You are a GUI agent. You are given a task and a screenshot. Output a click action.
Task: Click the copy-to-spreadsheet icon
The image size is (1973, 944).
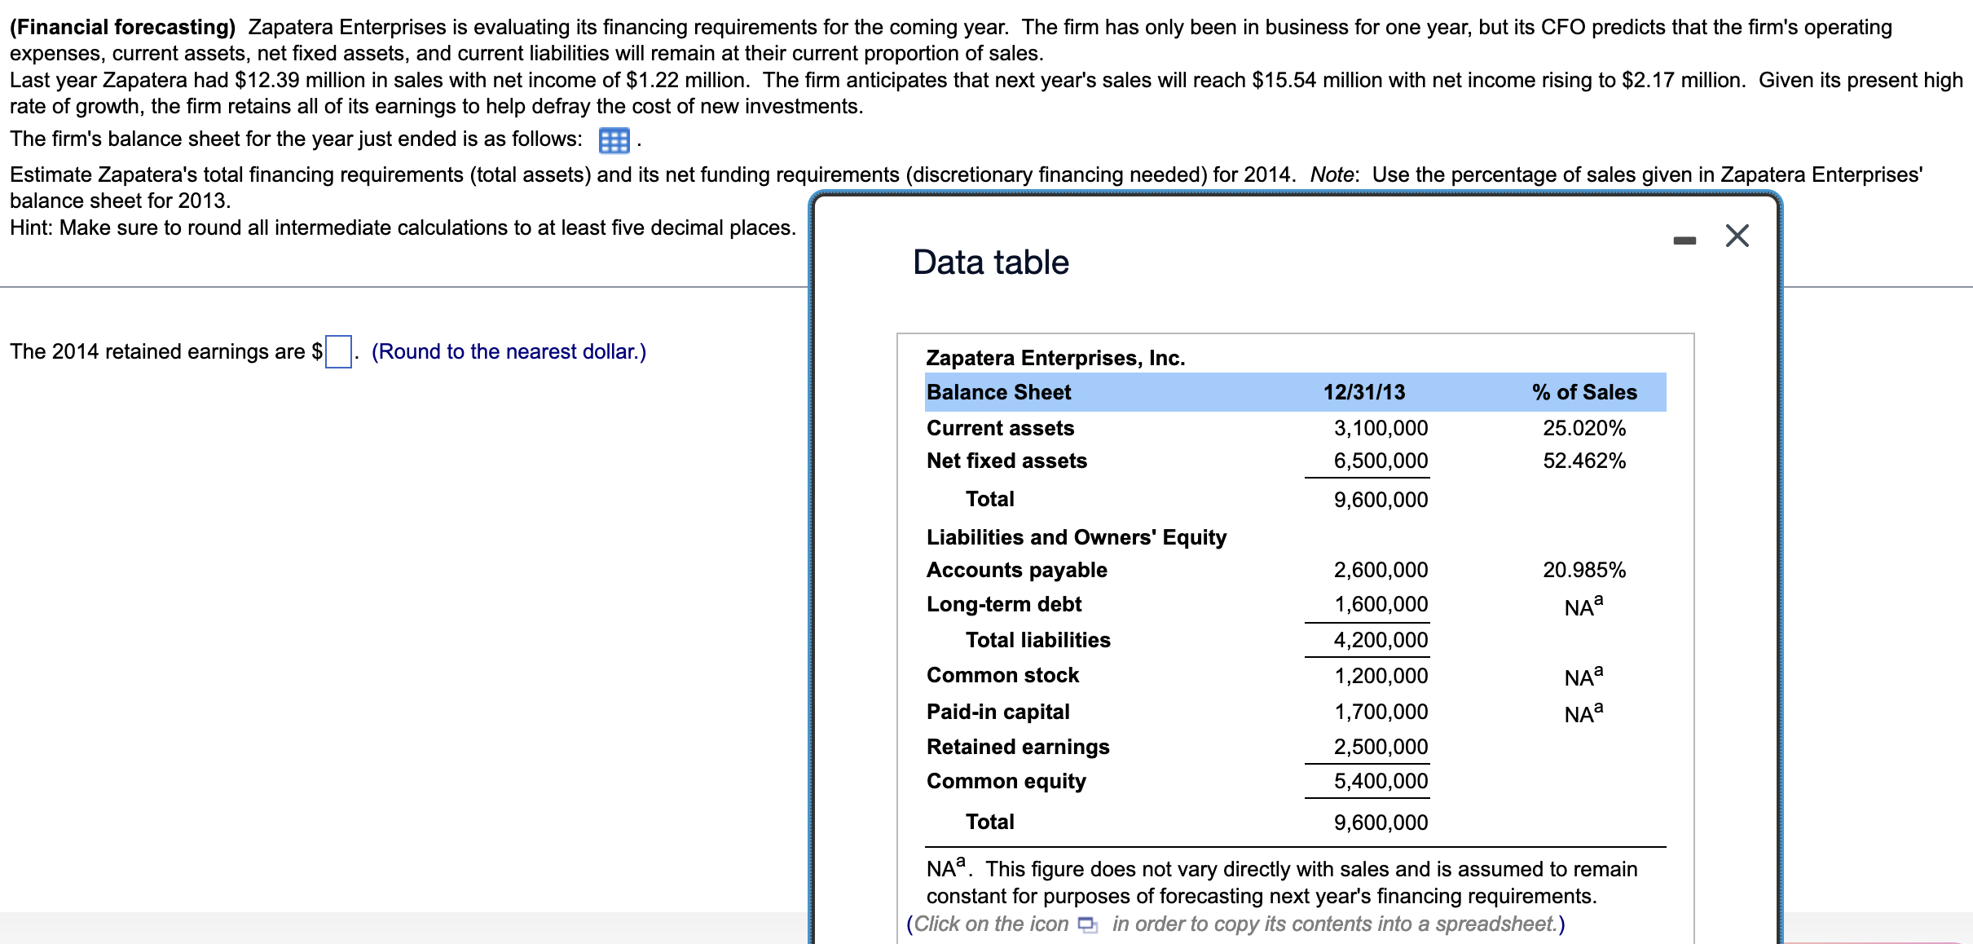click(x=1087, y=924)
